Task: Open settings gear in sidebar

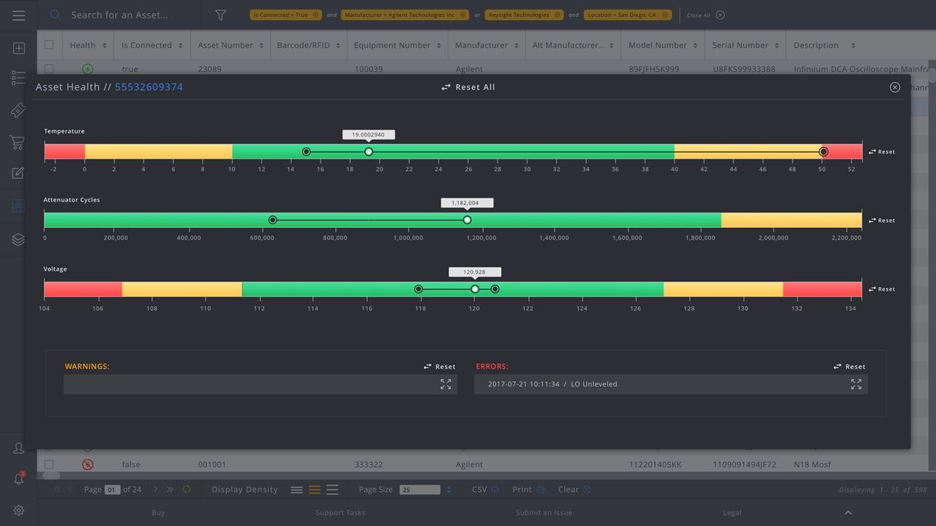Action: coord(18,511)
